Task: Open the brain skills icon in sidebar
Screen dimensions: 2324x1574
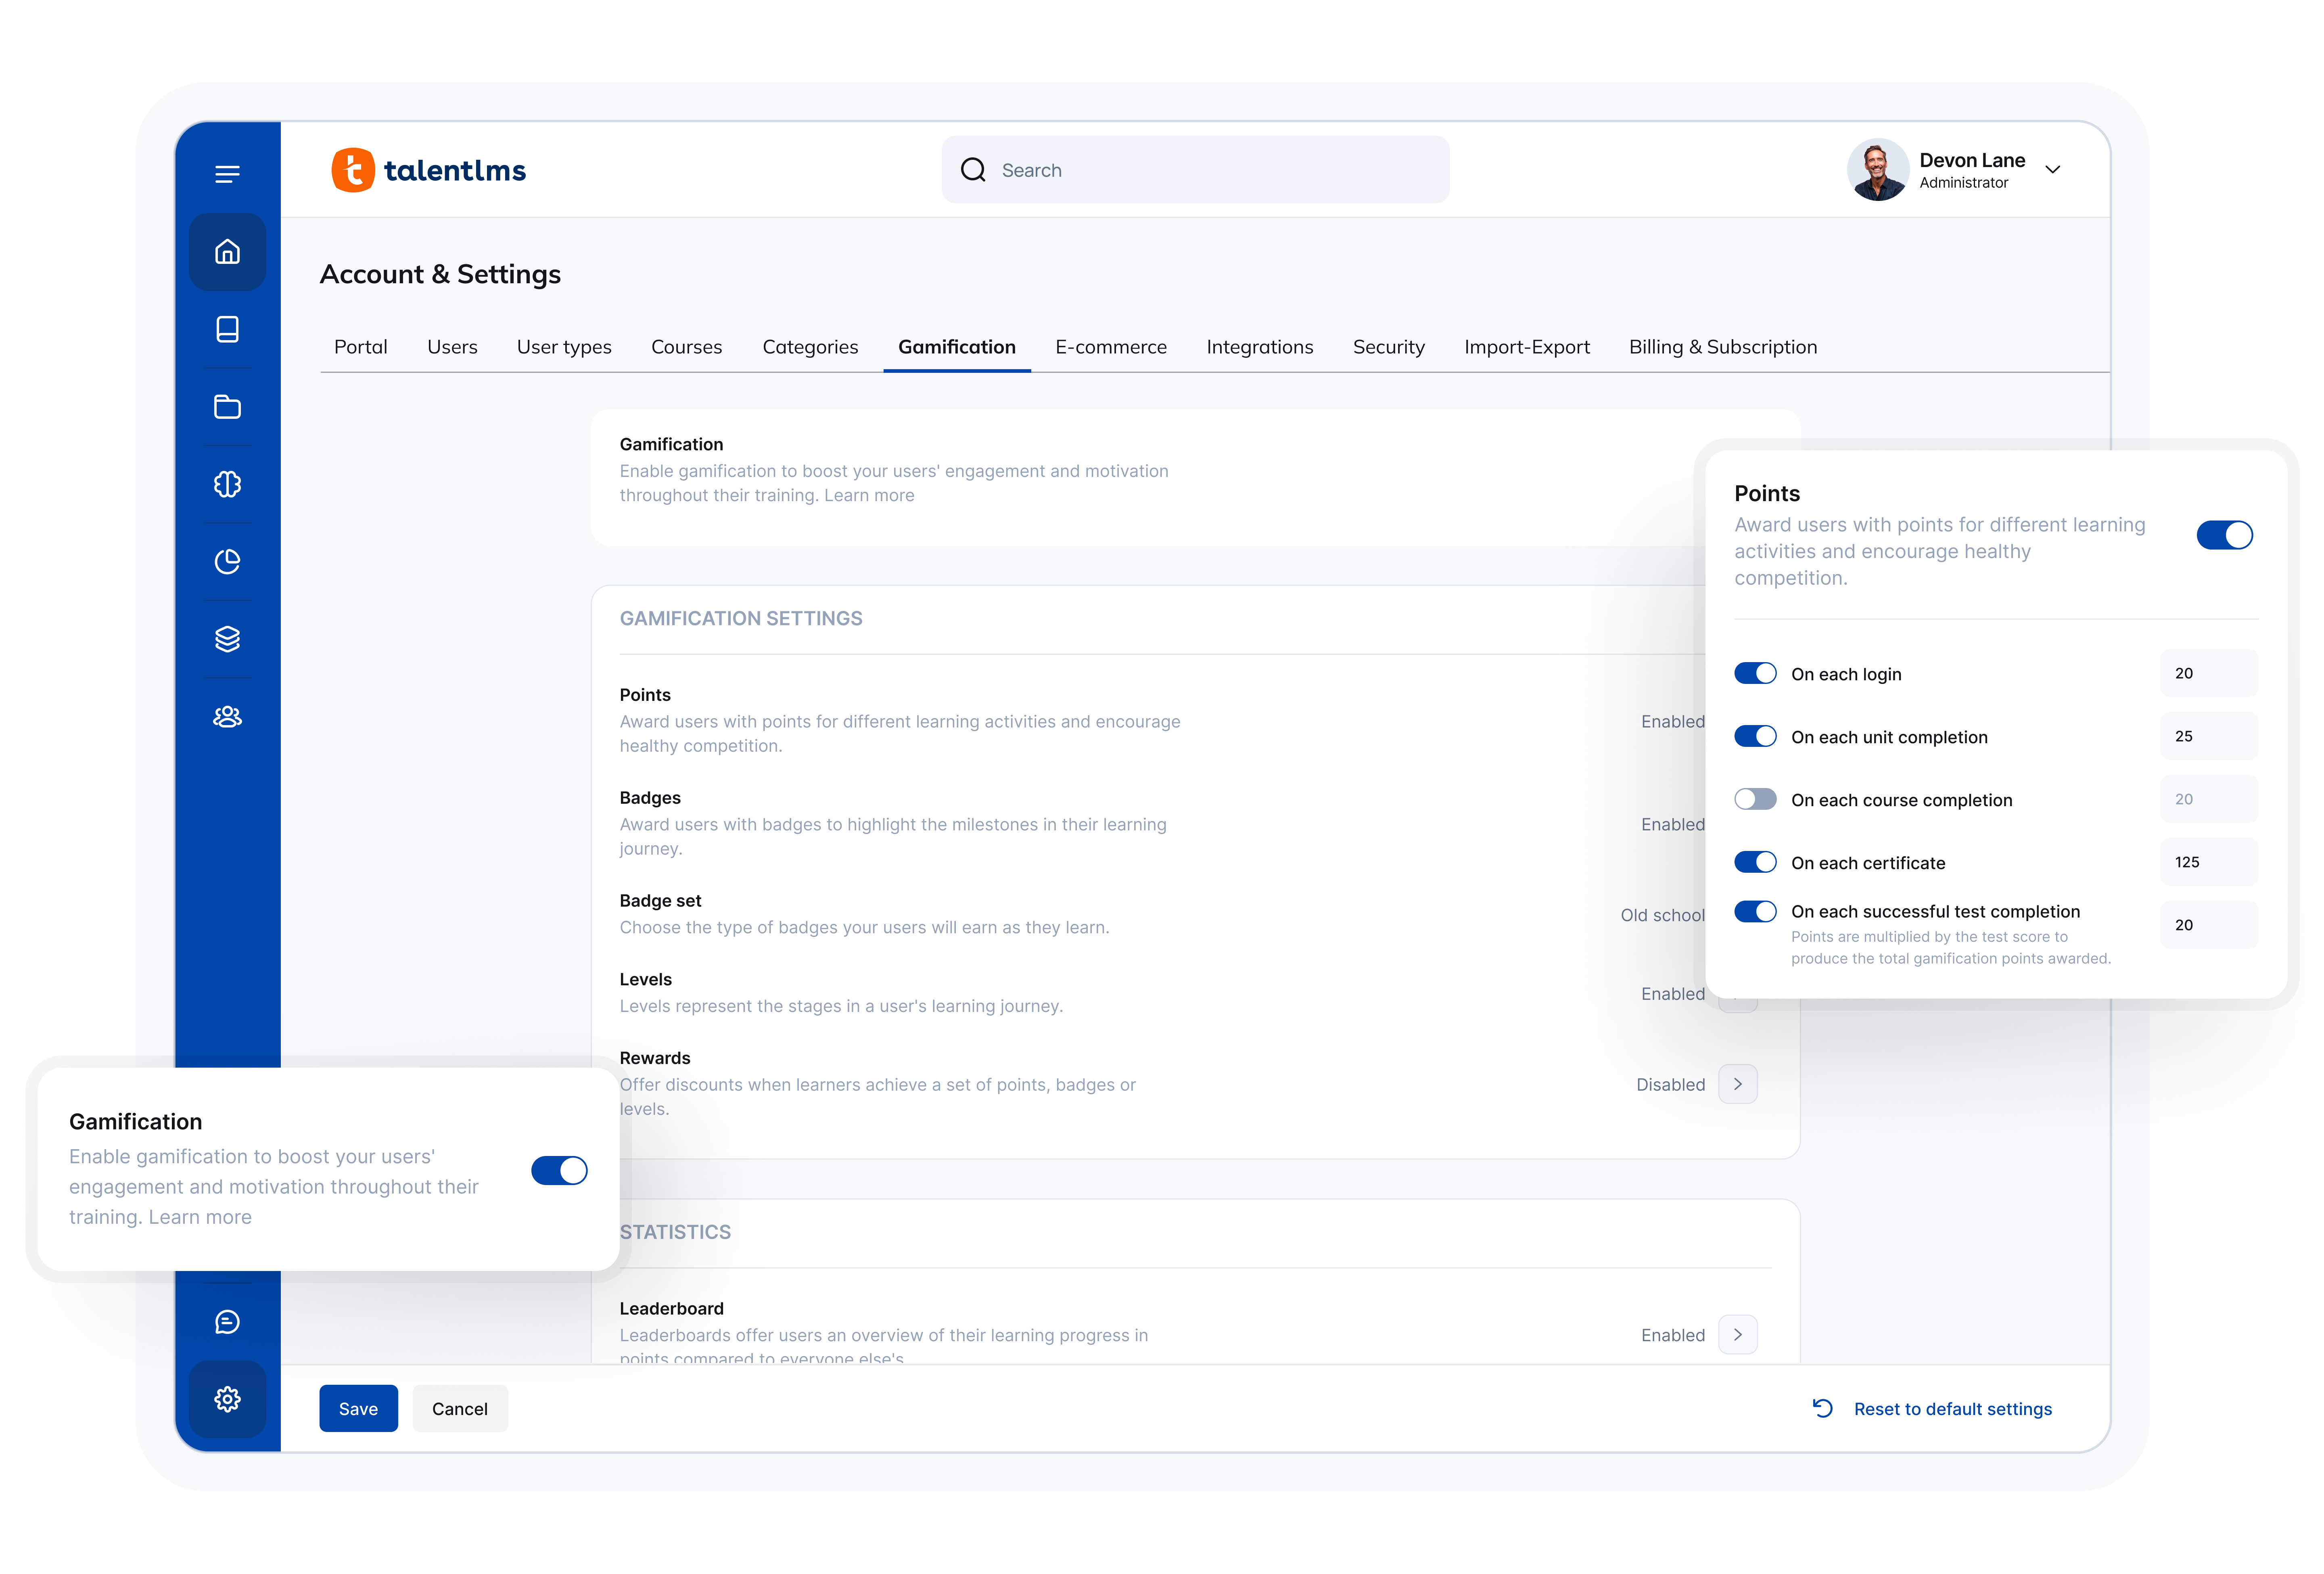Action: [227, 484]
